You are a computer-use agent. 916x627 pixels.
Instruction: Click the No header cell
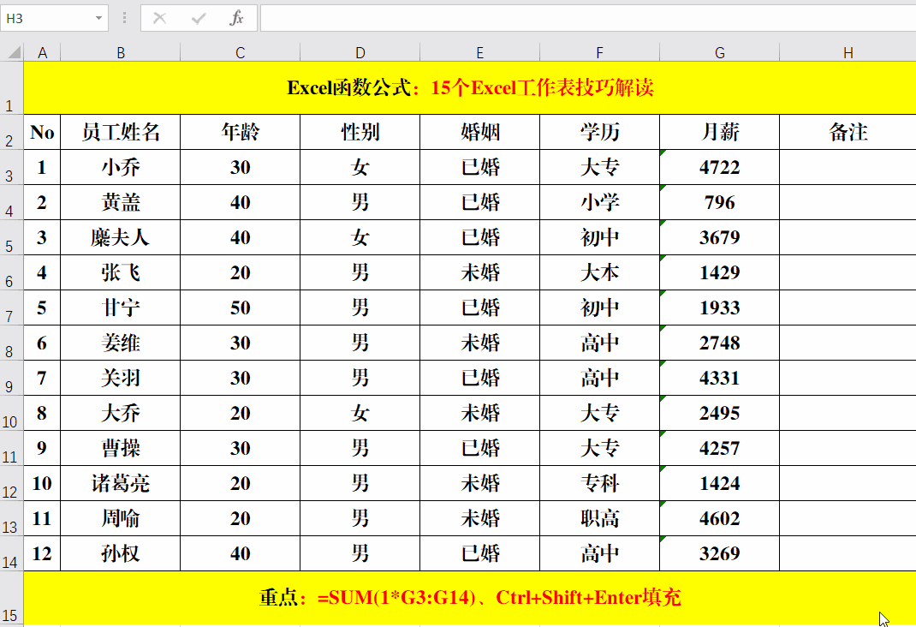coord(42,132)
